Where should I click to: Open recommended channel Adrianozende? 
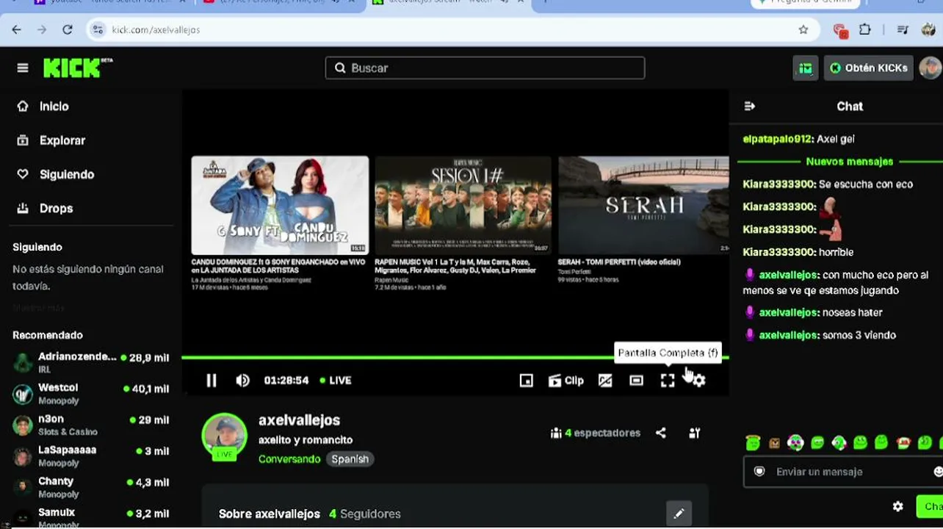[91, 362]
